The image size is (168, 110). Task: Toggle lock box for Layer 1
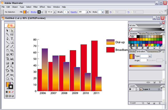[x=134, y=89]
